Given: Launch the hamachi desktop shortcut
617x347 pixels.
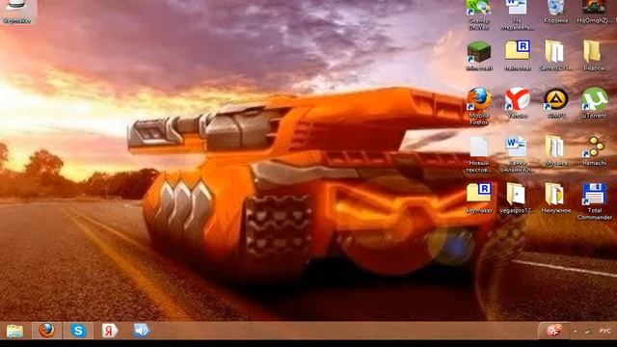Looking at the screenshot, I should coord(594,150).
